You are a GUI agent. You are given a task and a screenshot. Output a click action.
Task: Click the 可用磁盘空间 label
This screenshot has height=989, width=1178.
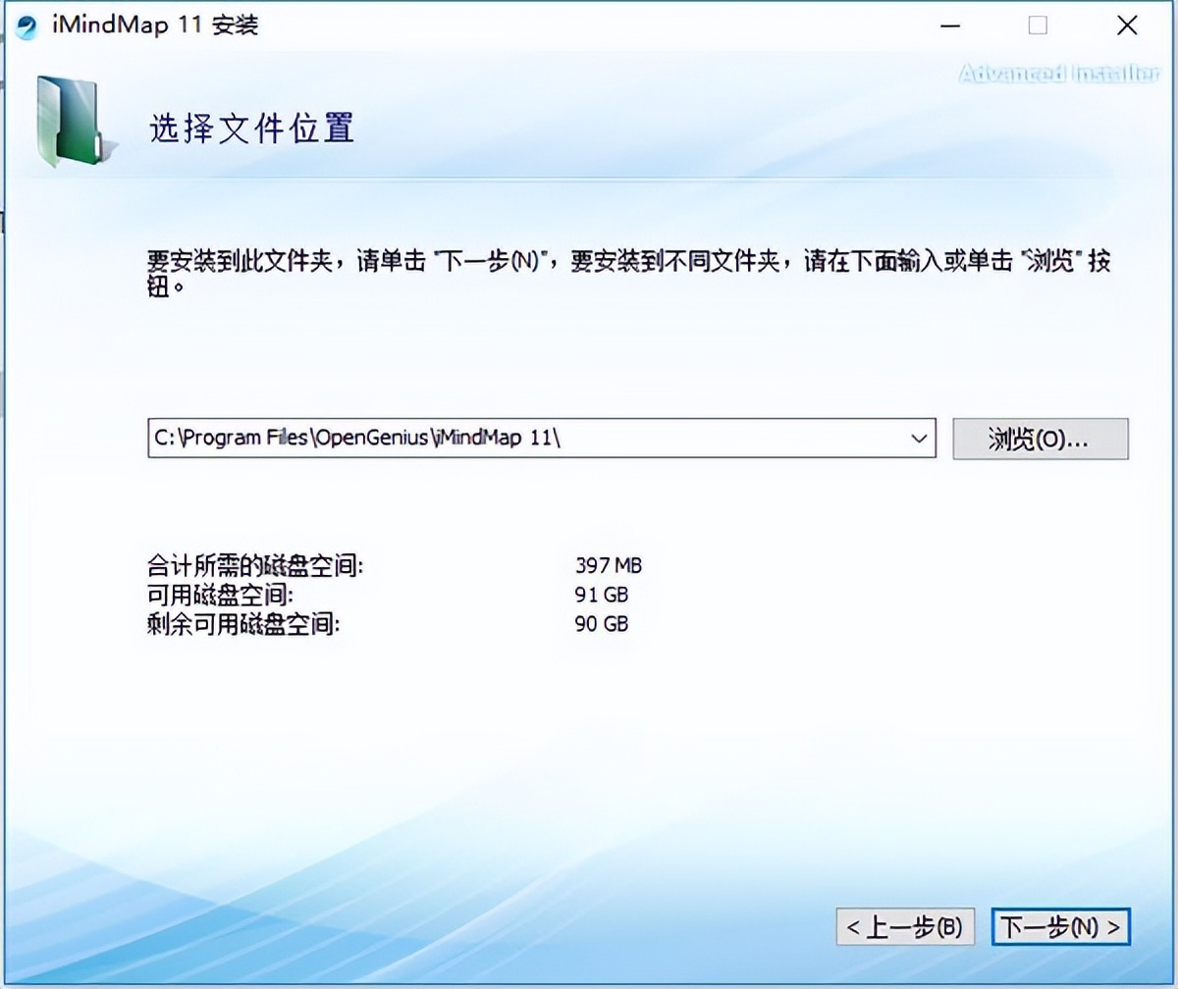220,595
